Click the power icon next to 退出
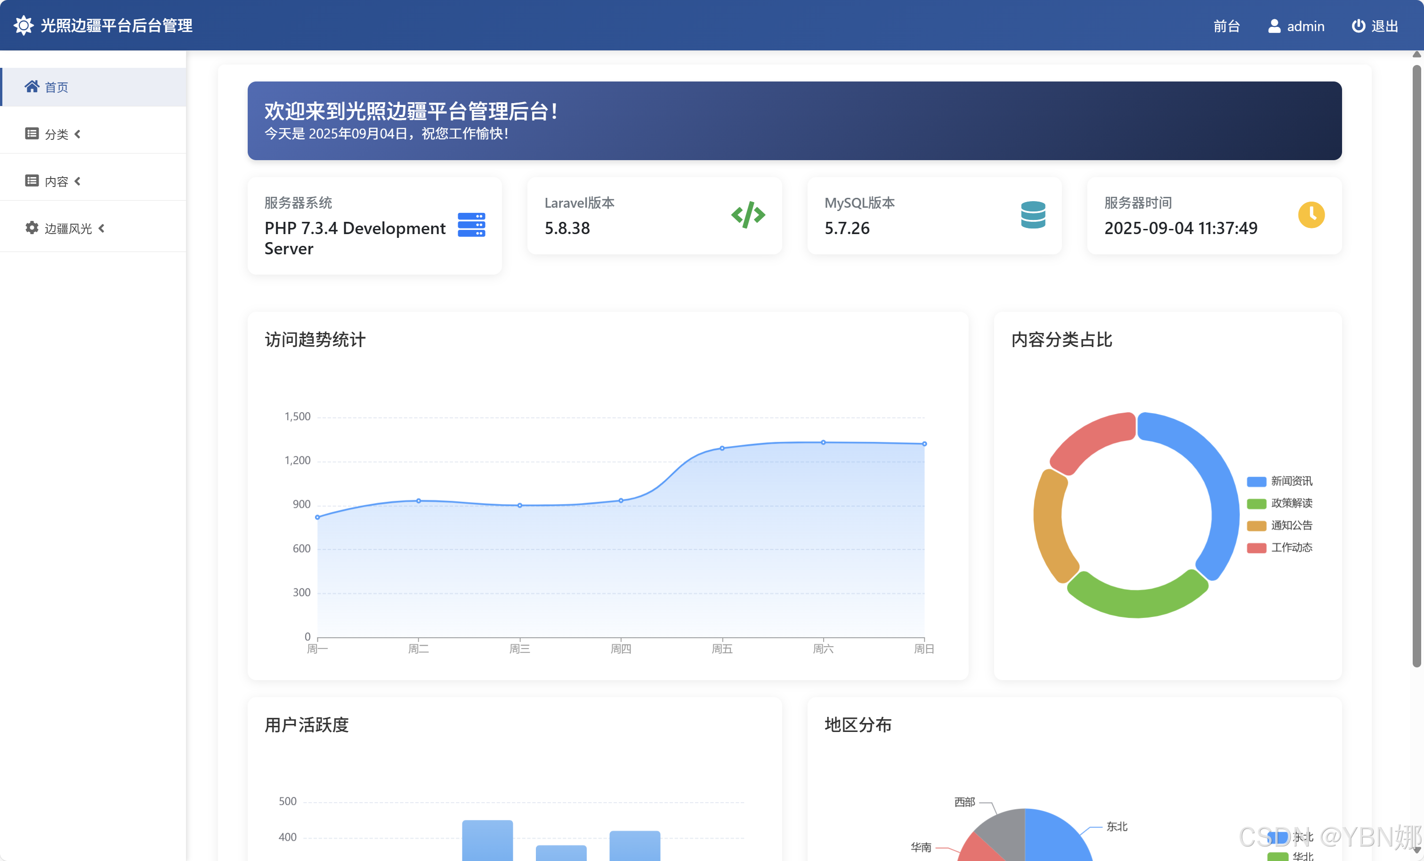This screenshot has width=1424, height=861. [x=1358, y=26]
